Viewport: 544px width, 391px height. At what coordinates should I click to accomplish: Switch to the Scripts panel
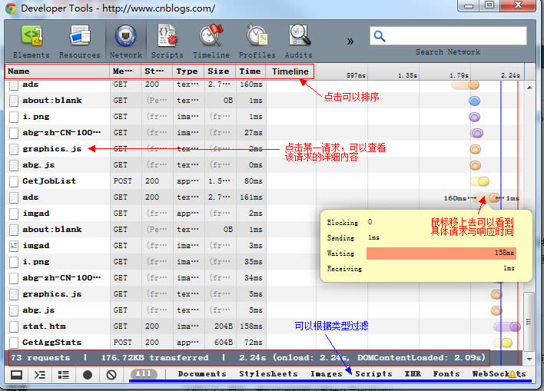point(167,41)
